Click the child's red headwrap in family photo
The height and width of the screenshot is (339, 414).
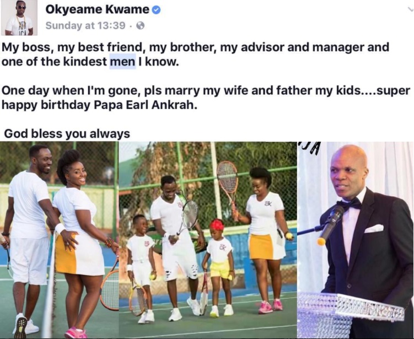[x=217, y=225]
